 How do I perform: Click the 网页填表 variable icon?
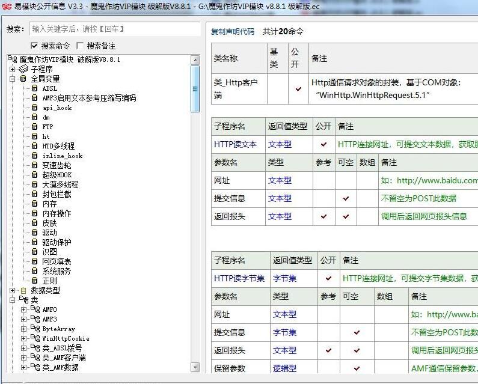tap(34, 261)
